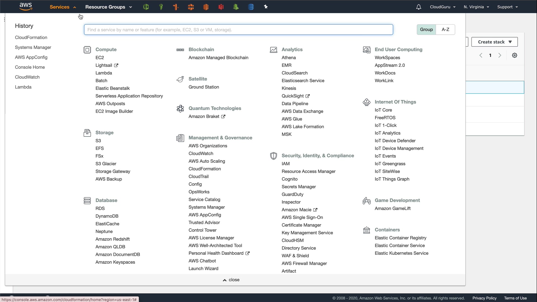The width and height of the screenshot is (537, 302).
Task: Open the CloudGuru account menu
Action: tap(442, 7)
